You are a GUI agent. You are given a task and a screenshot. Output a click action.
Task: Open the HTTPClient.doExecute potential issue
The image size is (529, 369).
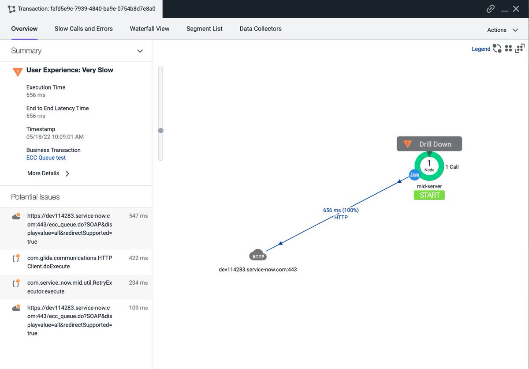pyautogui.click(x=76, y=262)
